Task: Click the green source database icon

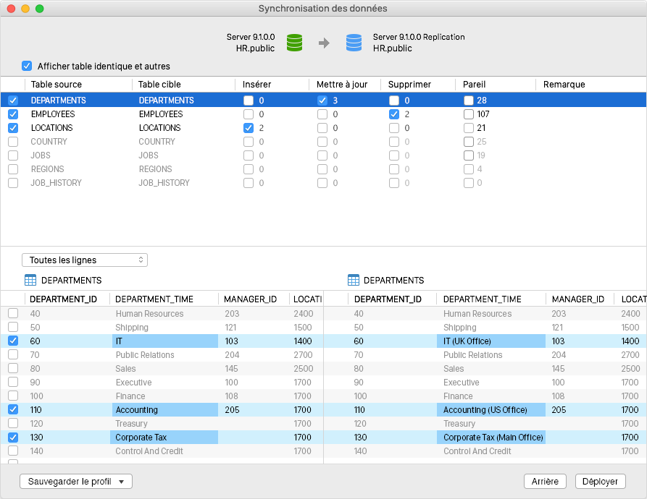Action: click(x=294, y=43)
